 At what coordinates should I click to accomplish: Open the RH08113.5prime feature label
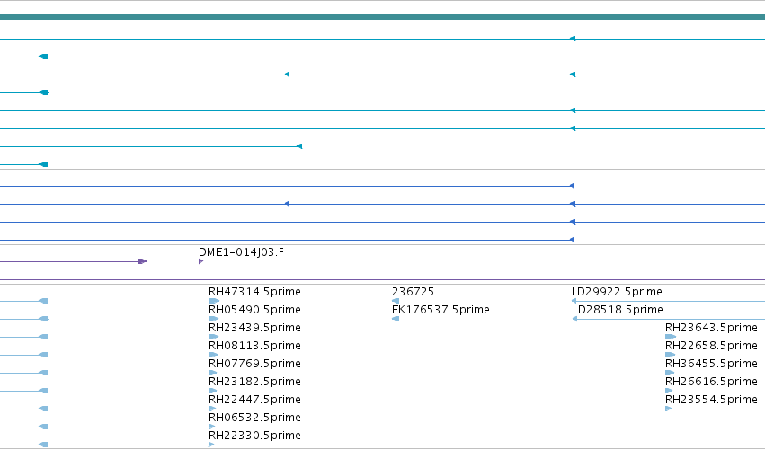click(254, 346)
